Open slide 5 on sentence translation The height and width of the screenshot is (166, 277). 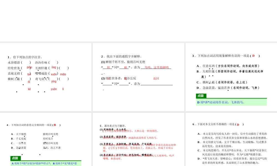[x=138, y=139]
